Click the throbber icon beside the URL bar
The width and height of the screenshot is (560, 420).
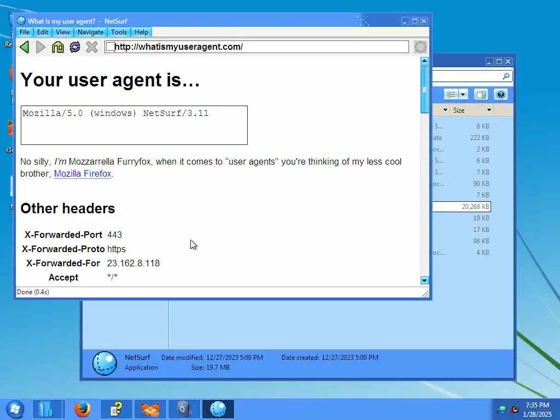click(421, 47)
